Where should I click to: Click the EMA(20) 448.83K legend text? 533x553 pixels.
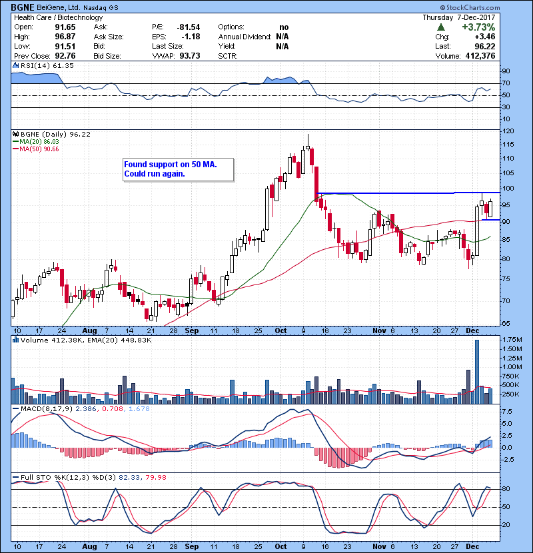pos(119,340)
